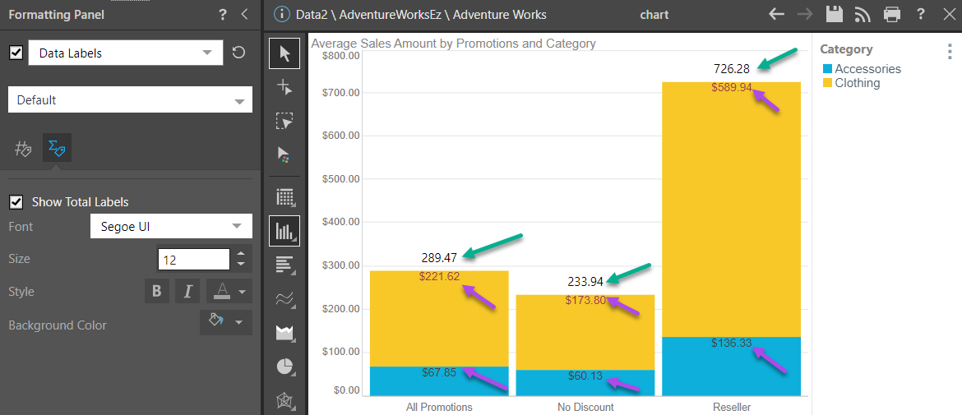962x415 pixels.
Task: Select the column chart visualization
Action: (x=284, y=231)
